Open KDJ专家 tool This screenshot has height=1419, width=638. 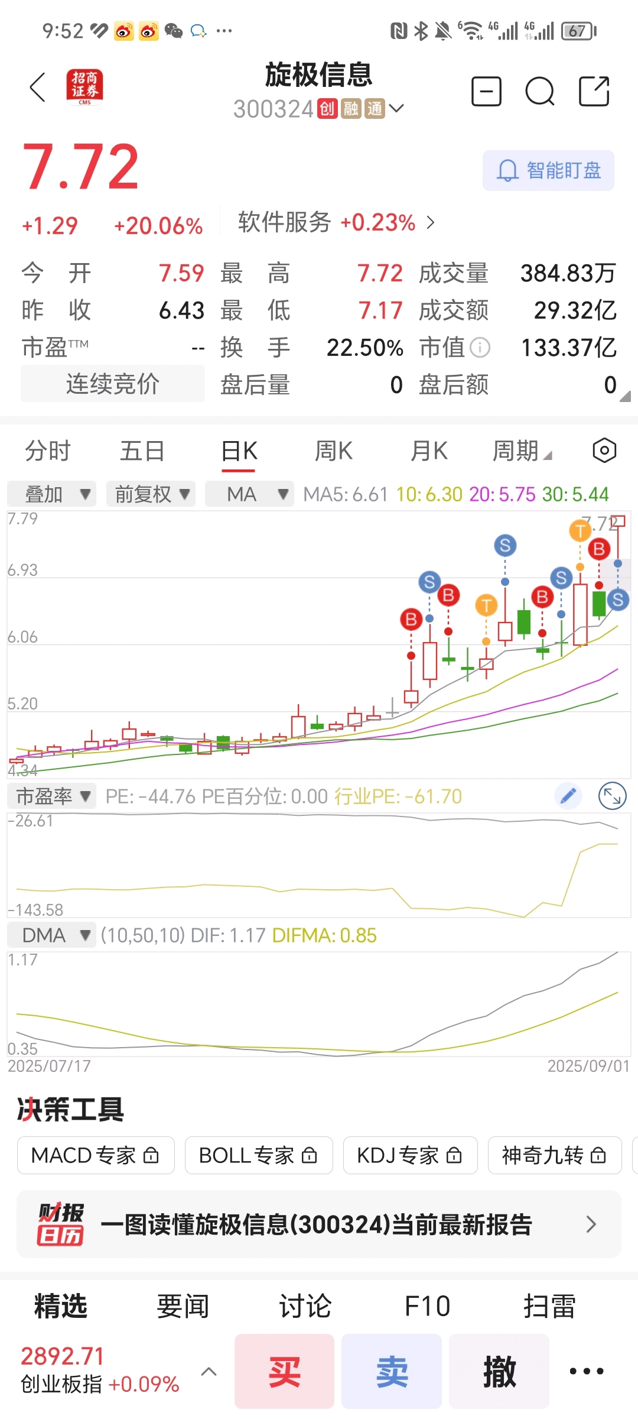click(x=410, y=1155)
